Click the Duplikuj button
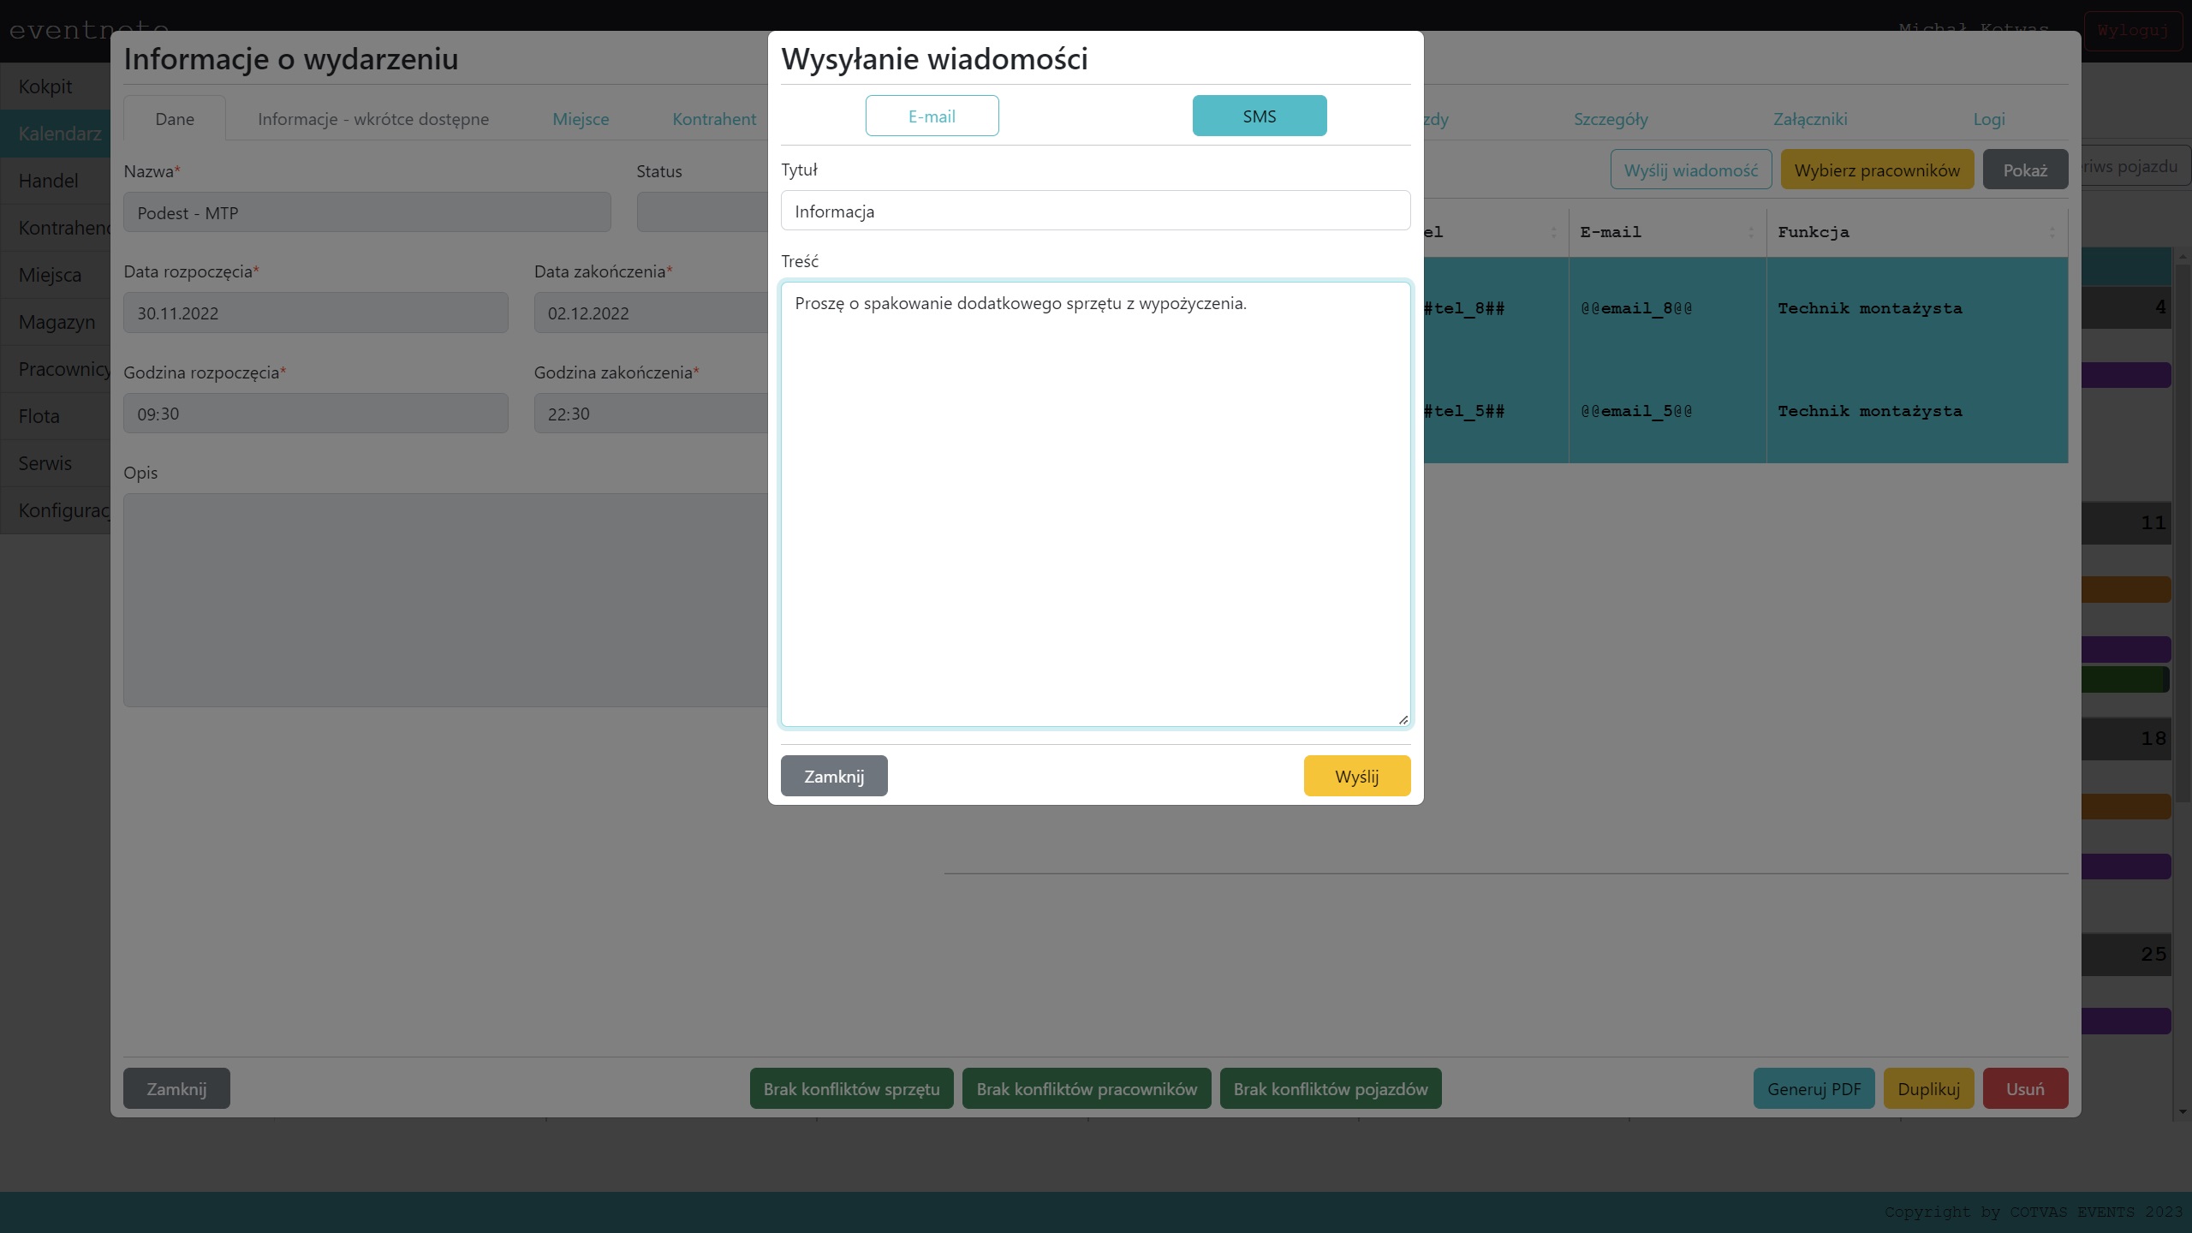 coord(1927,1088)
